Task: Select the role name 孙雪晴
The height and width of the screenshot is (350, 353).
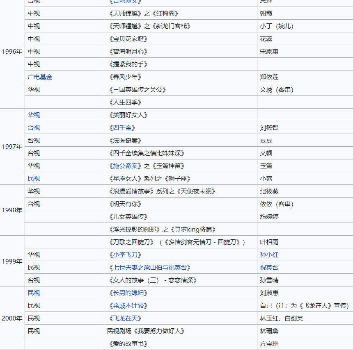Action: [x=269, y=280]
